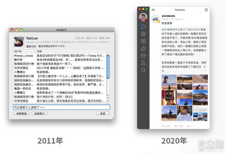Click the 刷新数据 button in weibo3 window
Viewport: 226px width, 154px height.
21,114
